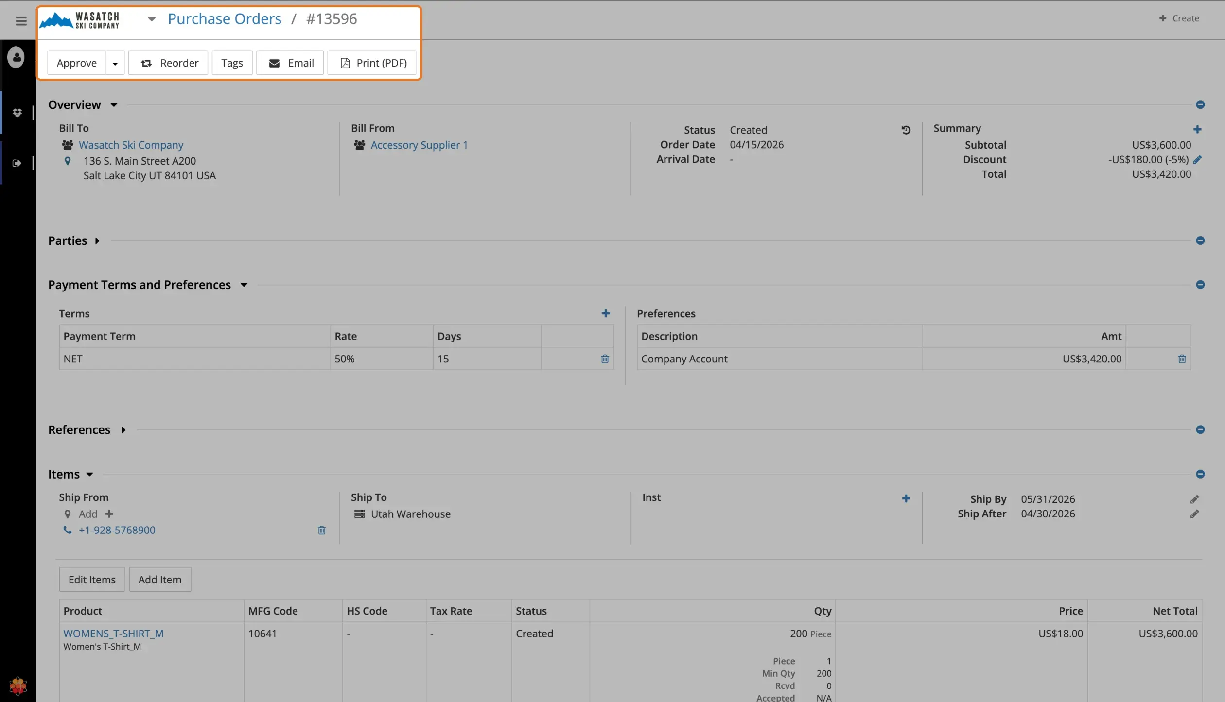Viewport: 1225px width, 702px height.
Task: Click the phone number +1-928-5768900
Action: (x=117, y=531)
